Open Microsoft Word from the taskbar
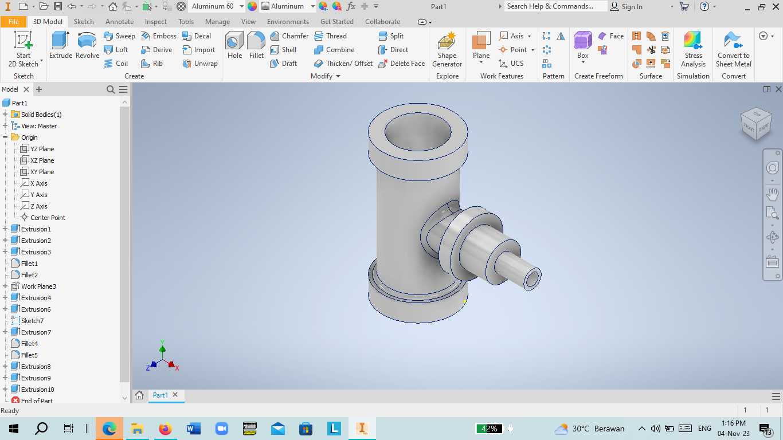This screenshot has height=440, width=783. click(x=193, y=428)
